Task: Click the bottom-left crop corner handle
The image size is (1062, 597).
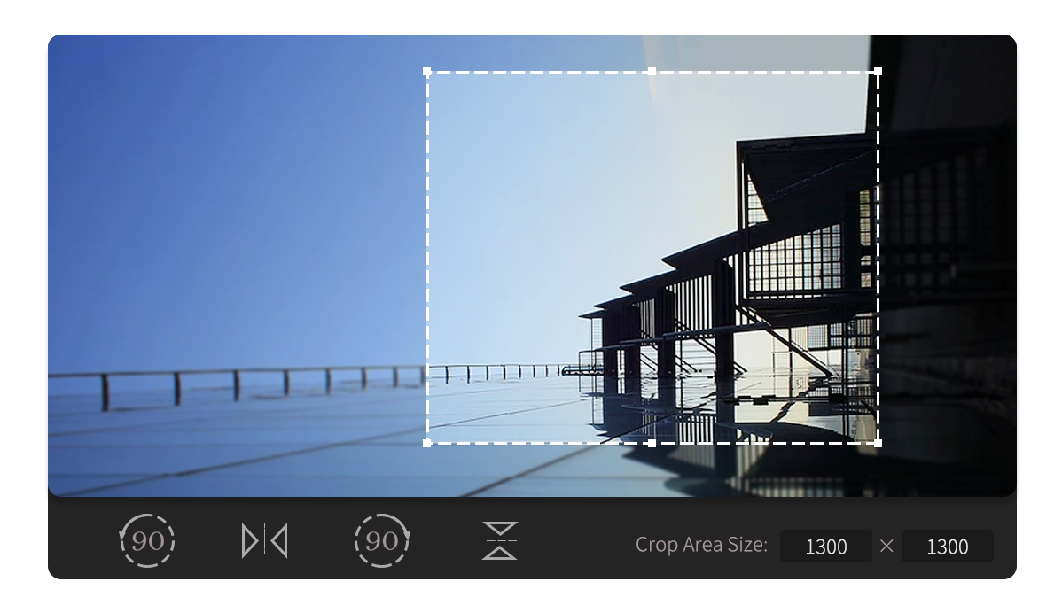Action: pyautogui.click(x=426, y=444)
